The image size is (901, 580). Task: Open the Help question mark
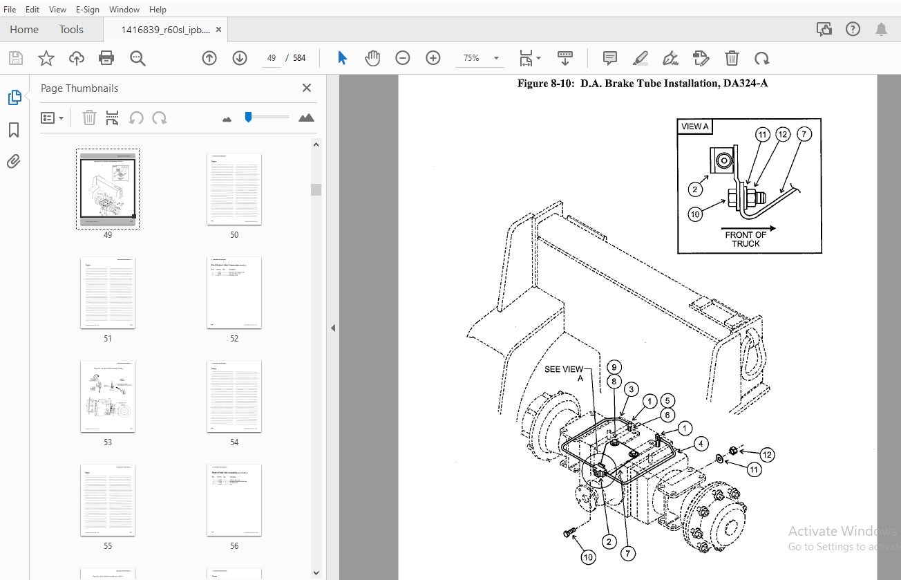(853, 29)
